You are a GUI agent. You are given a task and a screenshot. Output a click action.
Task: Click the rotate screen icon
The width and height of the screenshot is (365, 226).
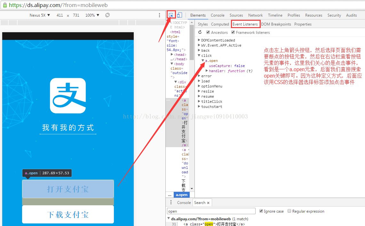tap(107, 15)
